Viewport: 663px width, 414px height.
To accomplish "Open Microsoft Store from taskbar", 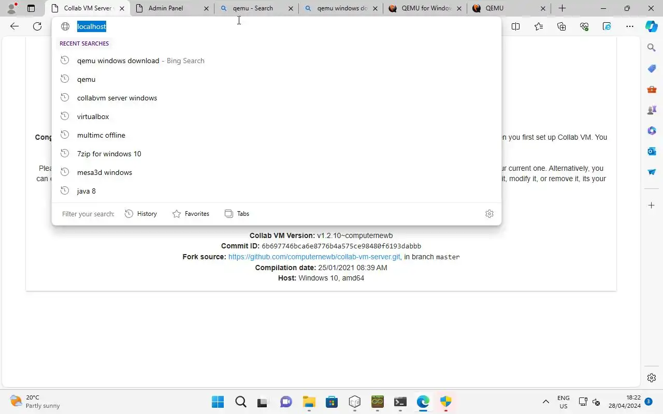I will [x=332, y=402].
